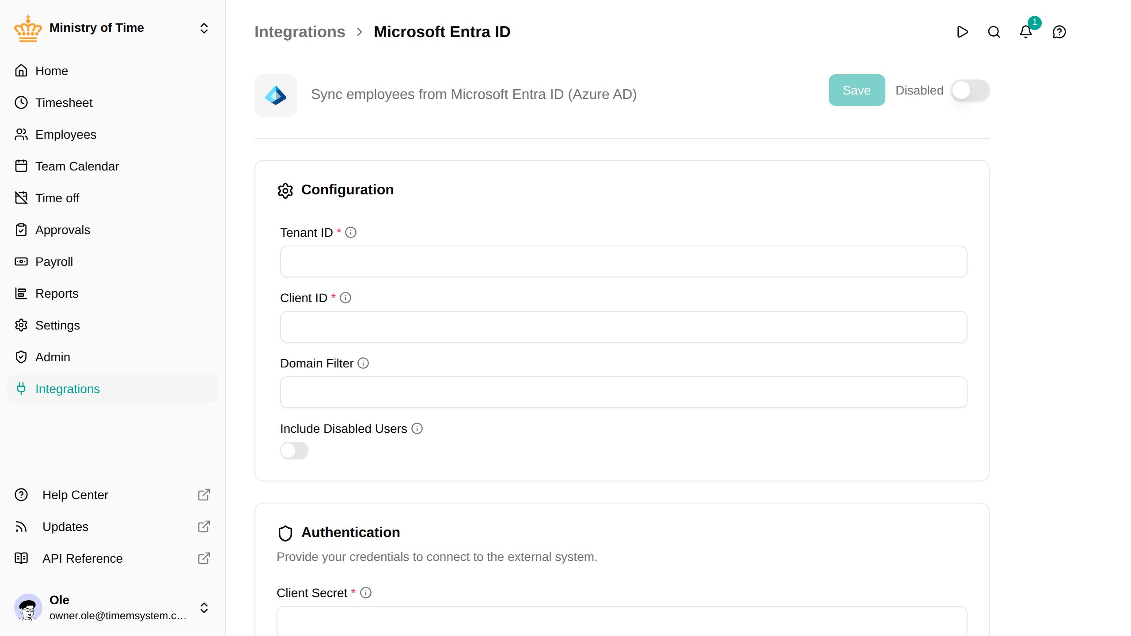The height and width of the screenshot is (636, 1131).
Task: Open Timesheet page
Action: click(x=113, y=102)
